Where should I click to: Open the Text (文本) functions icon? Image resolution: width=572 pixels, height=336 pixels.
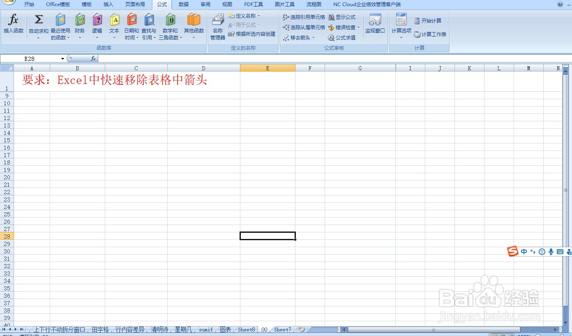114,19
